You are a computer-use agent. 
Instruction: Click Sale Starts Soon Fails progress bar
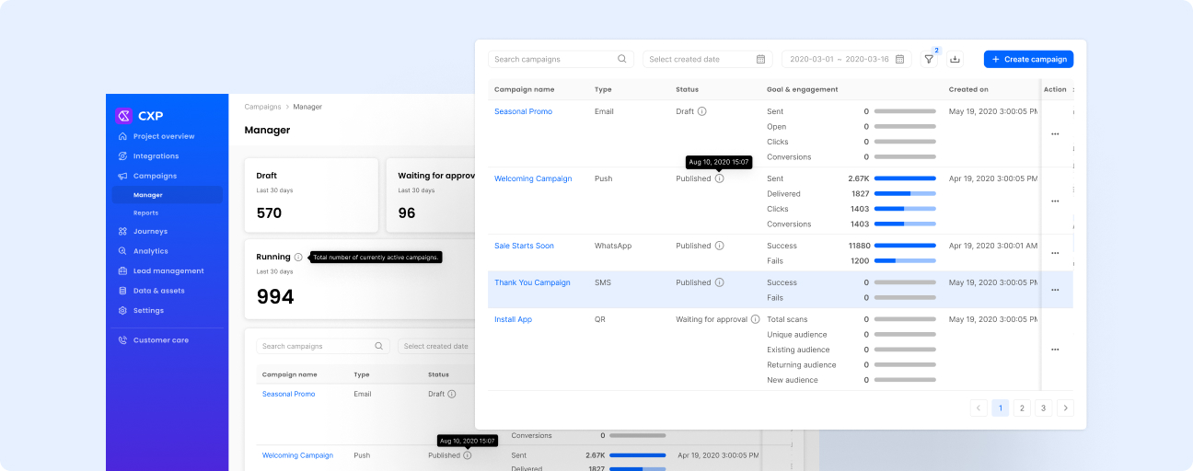905,261
